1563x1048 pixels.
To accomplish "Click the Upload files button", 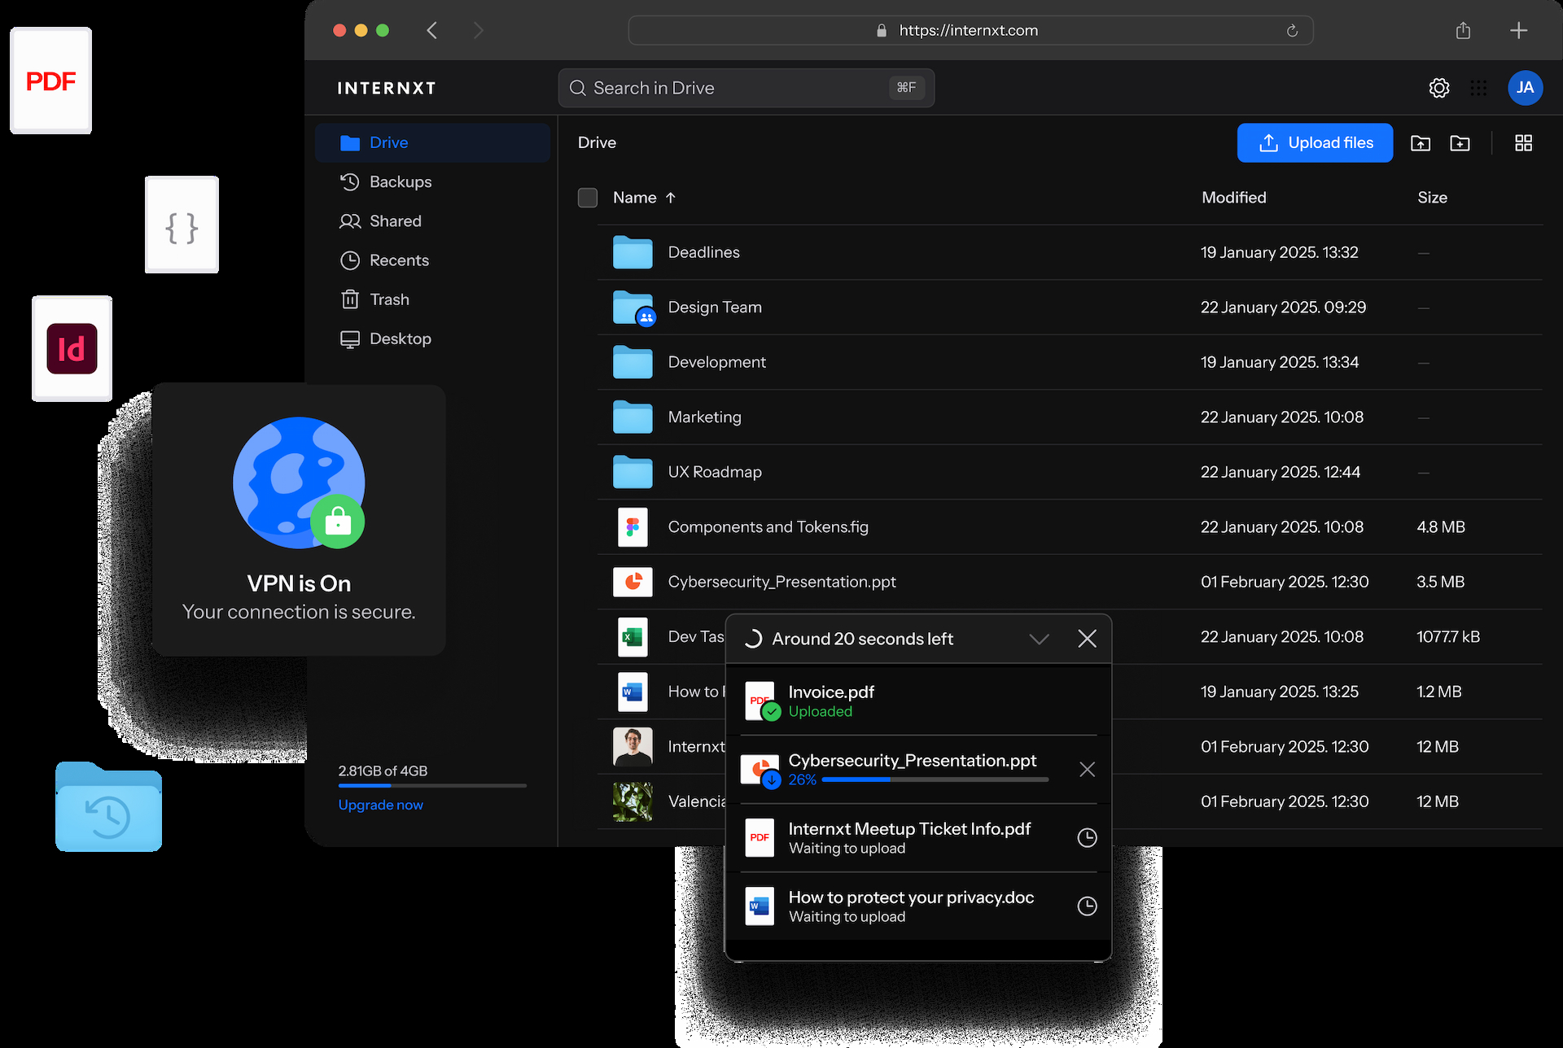I will pos(1315,142).
